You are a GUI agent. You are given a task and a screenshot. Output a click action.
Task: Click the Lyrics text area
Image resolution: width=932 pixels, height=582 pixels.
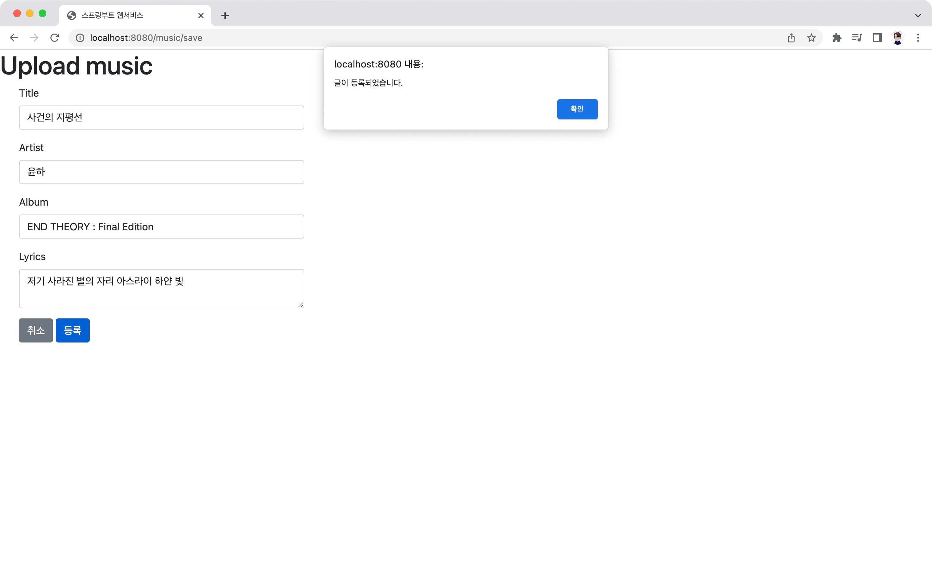161,288
